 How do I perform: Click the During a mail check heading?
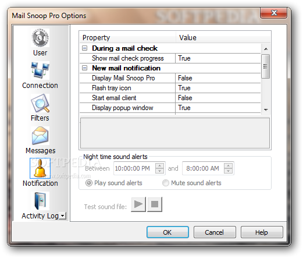coord(124,48)
